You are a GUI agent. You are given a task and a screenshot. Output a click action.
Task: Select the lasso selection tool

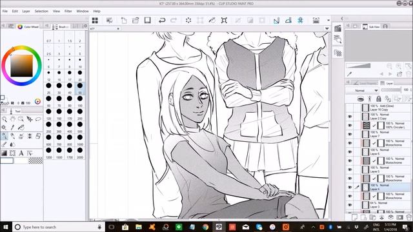(x=38, y=119)
